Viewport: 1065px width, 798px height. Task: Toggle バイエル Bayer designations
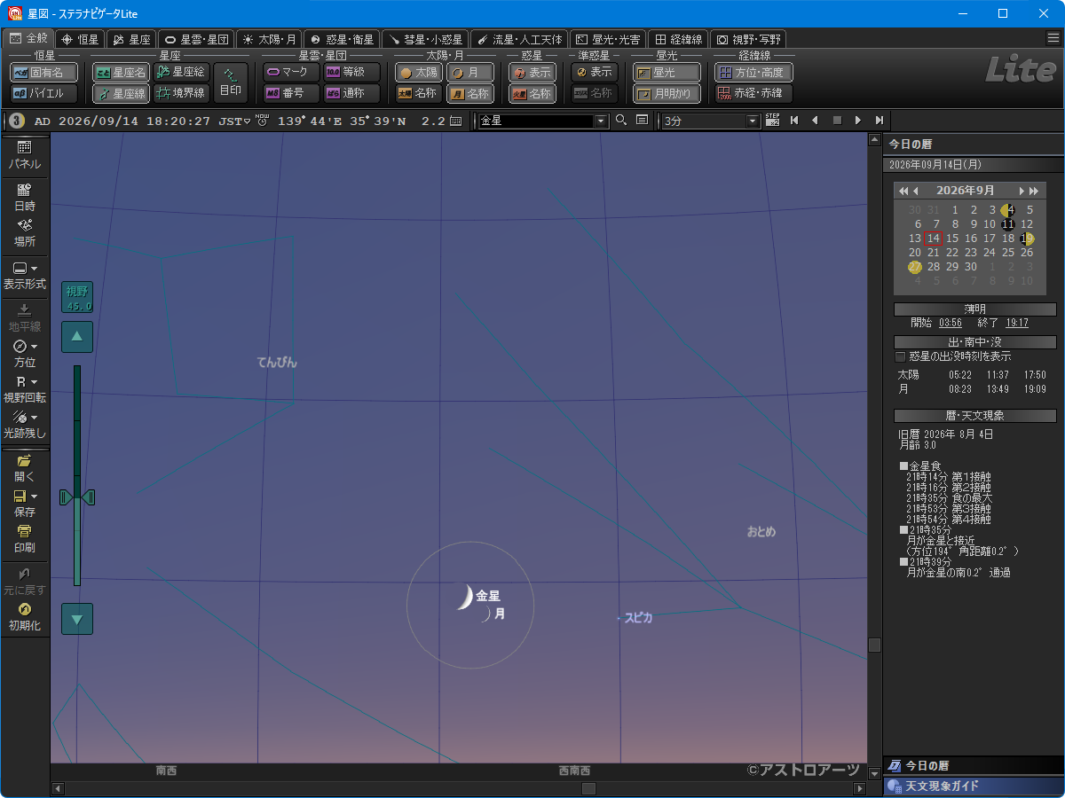pos(43,93)
